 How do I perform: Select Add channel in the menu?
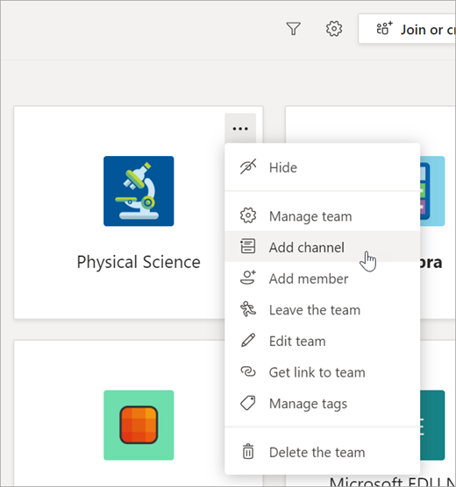(x=322, y=247)
